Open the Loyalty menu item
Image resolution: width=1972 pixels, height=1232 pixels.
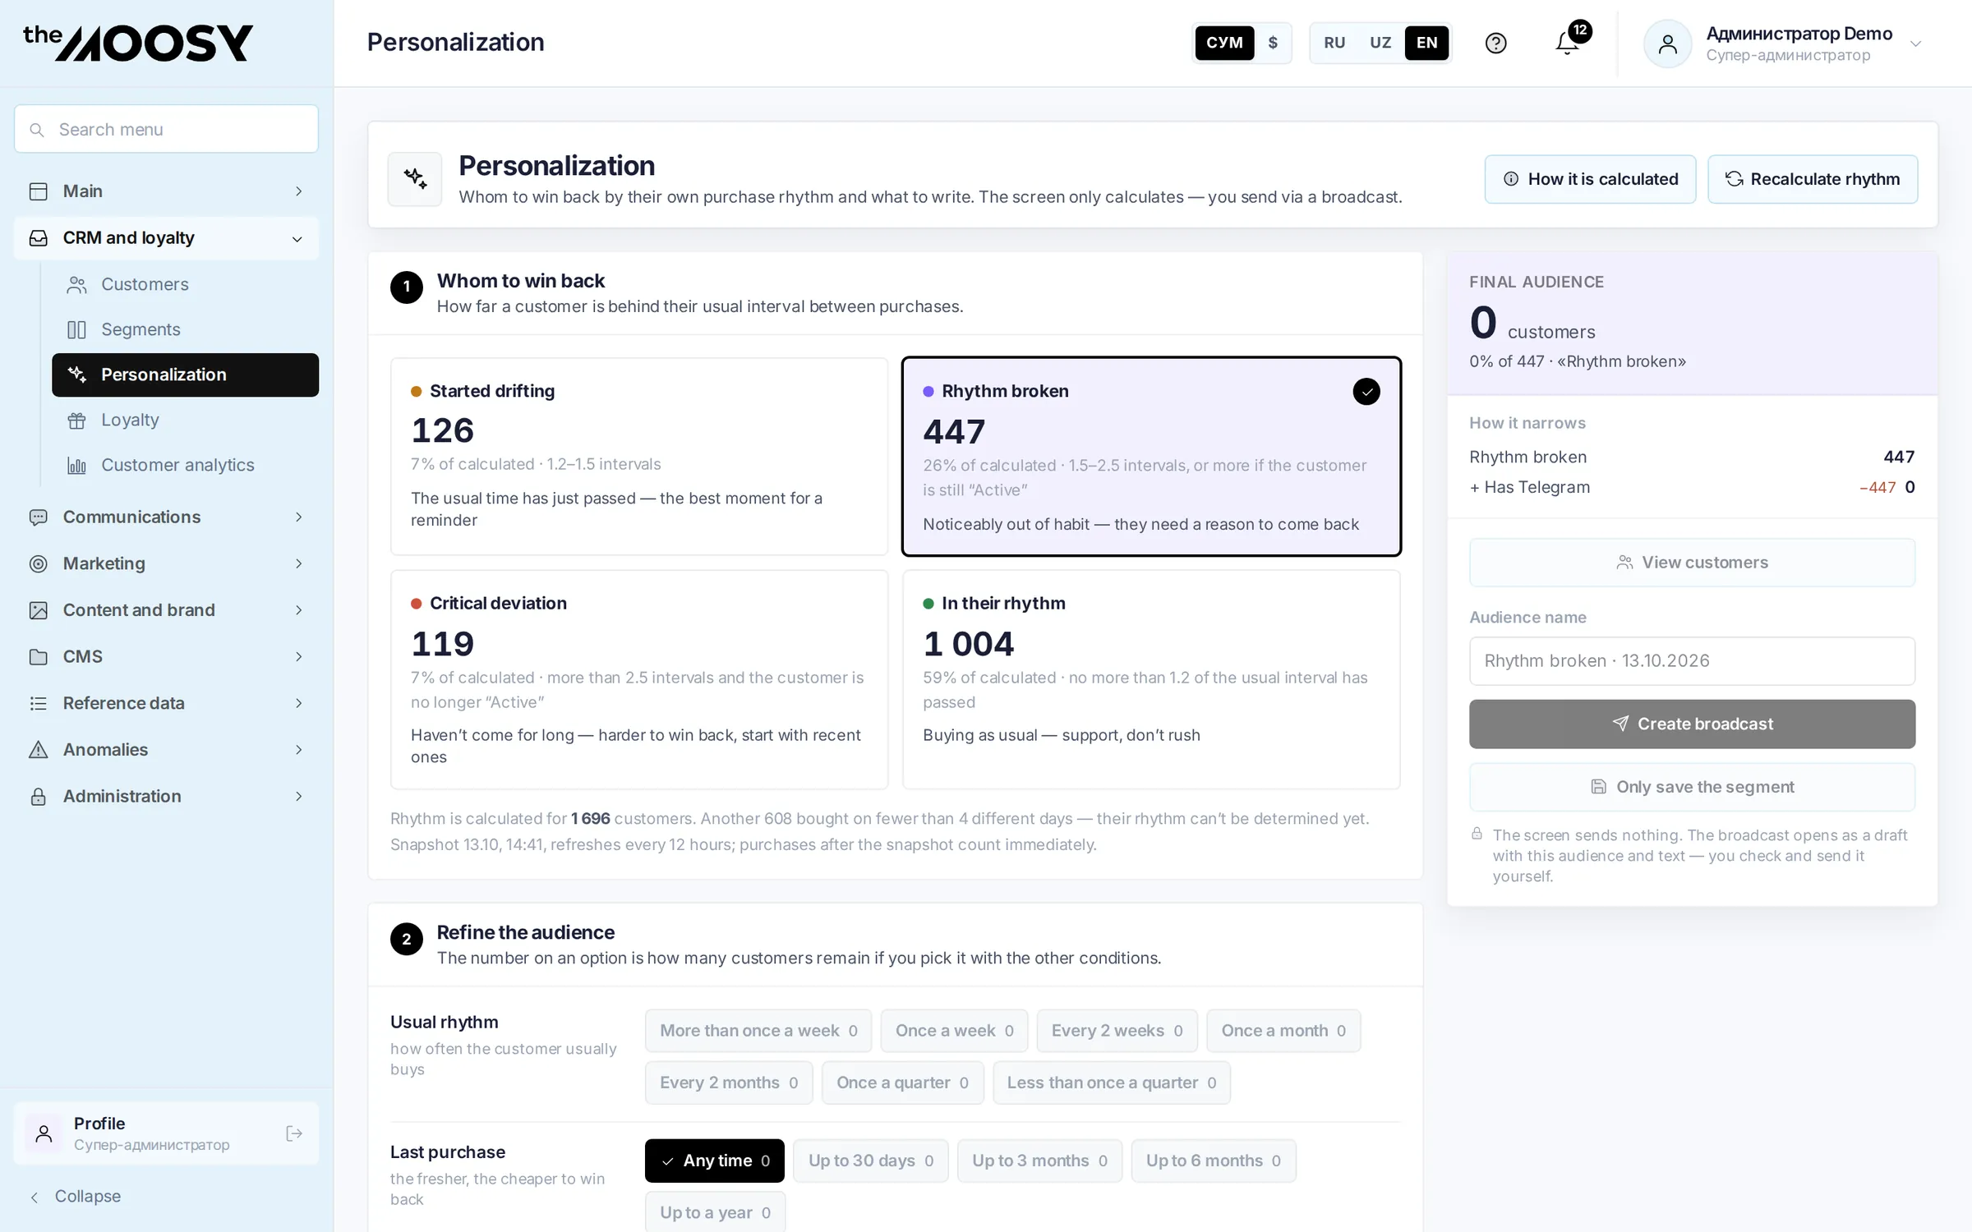point(185,420)
